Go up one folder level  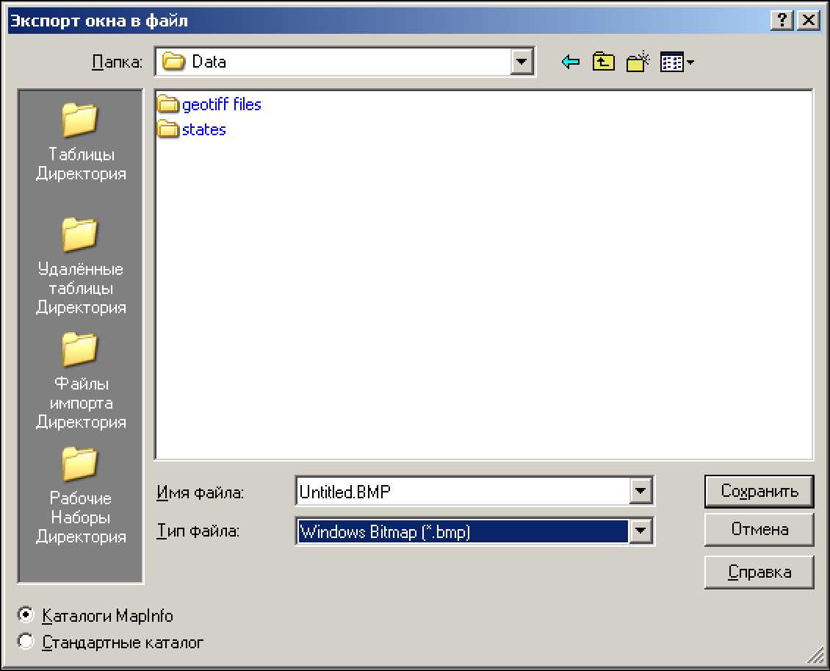pos(603,62)
